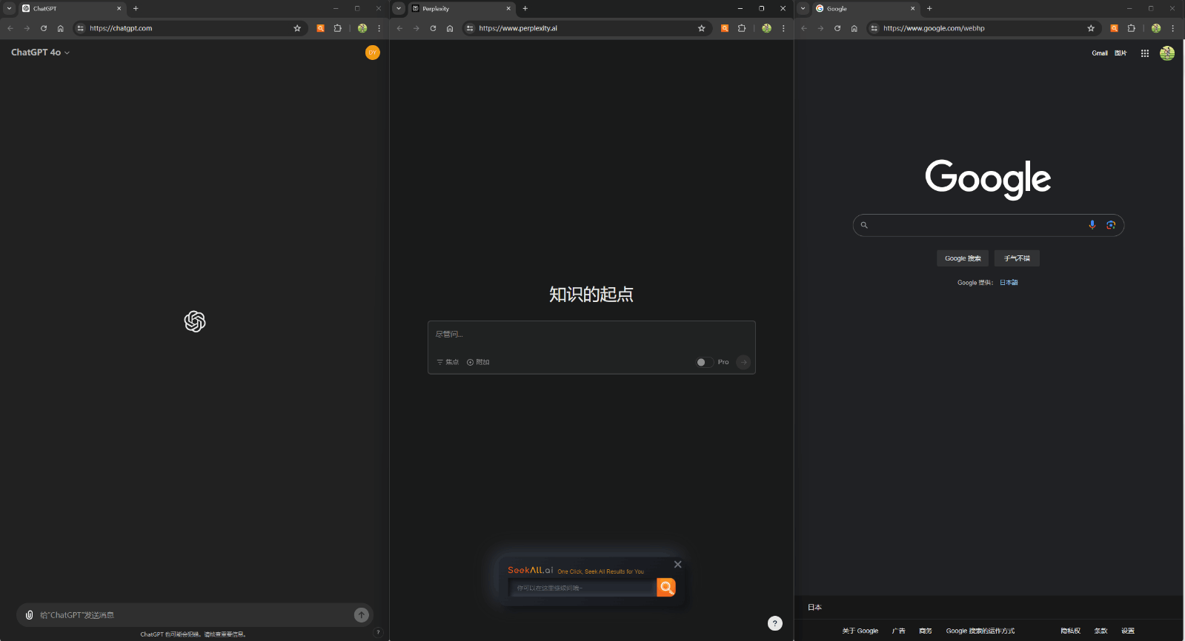This screenshot has width=1185, height=641.
Task: Open the ChatGPT account avatar menu
Action: pos(373,53)
